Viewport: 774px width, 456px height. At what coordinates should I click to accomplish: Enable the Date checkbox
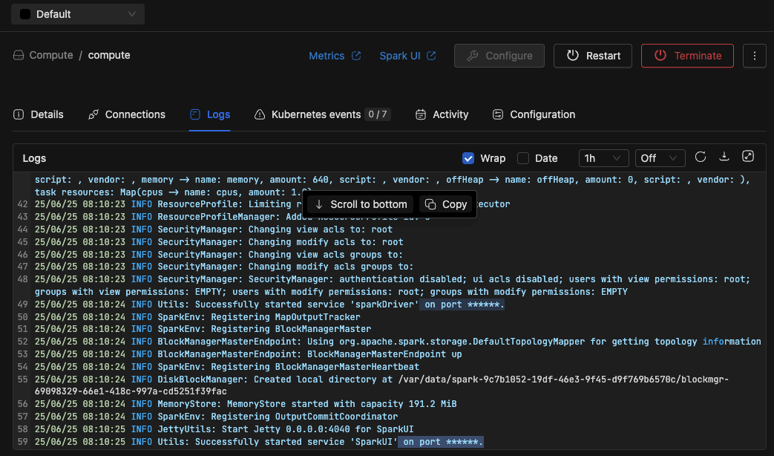click(522, 158)
